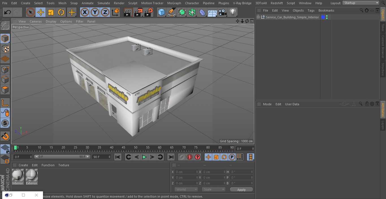This screenshot has width=386, height=199.
Task: Switch to Texture mode
Action: coord(5,49)
